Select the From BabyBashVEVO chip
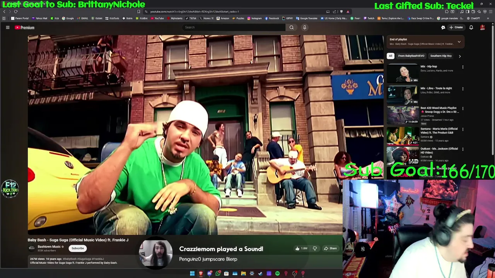The height and width of the screenshot is (278, 495). (x=411, y=56)
